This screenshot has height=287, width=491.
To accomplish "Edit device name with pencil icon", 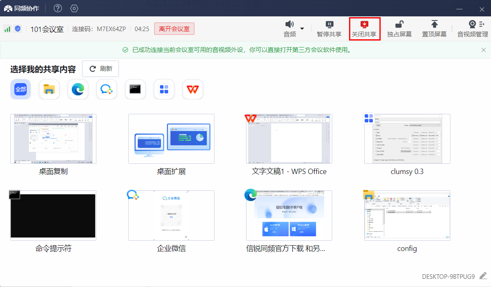I will coord(483,276).
